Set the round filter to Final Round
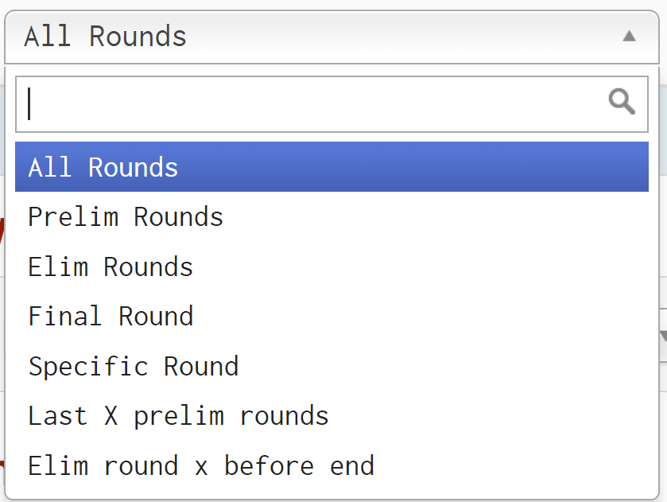667x502 pixels. pyautogui.click(x=111, y=317)
